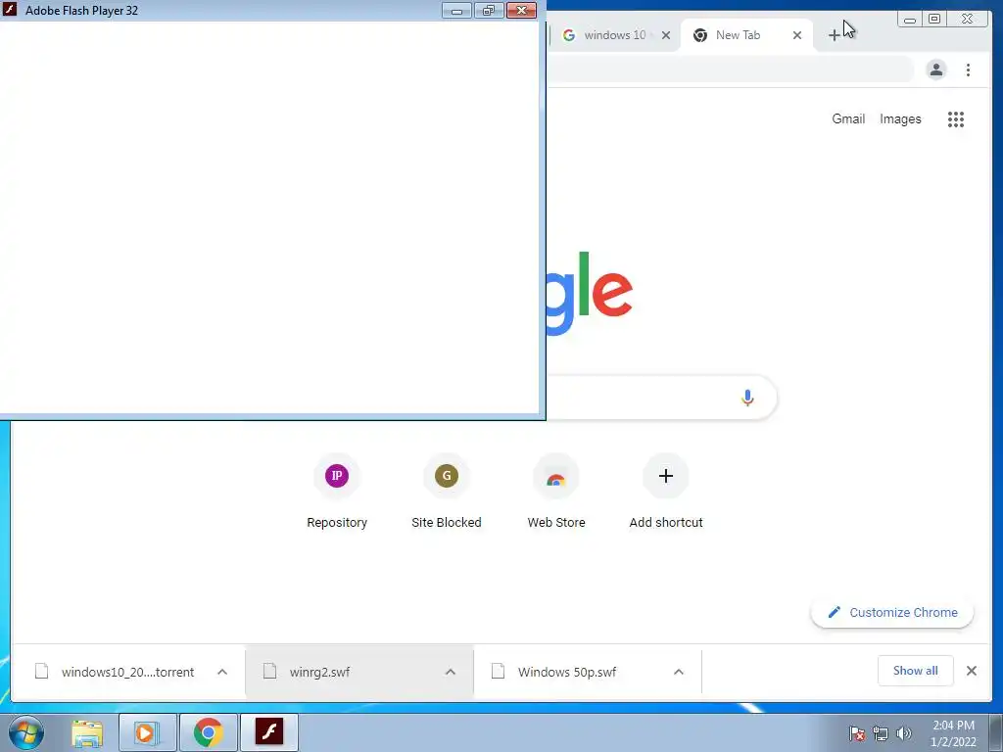This screenshot has width=1003, height=752.
Task: Open a new Chrome tab with plus
Action: [x=835, y=36]
